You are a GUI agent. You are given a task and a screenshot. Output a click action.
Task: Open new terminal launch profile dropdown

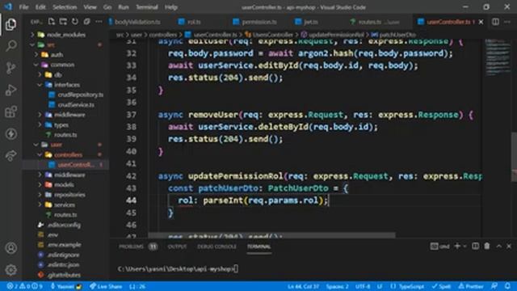click(x=464, y=246)
